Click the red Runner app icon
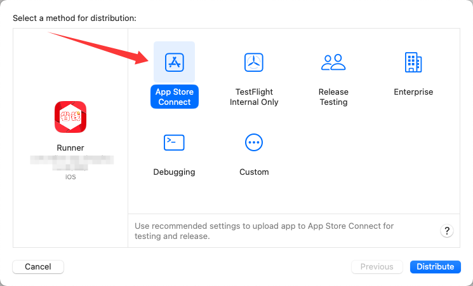 pos(70,117)
